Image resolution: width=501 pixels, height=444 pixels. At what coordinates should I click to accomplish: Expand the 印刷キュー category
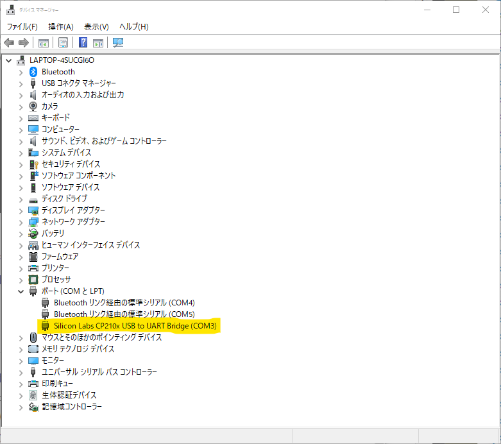(21, 384)
